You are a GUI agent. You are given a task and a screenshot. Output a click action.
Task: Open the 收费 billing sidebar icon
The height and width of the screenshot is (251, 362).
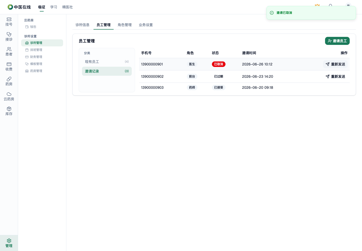(9, 67)
